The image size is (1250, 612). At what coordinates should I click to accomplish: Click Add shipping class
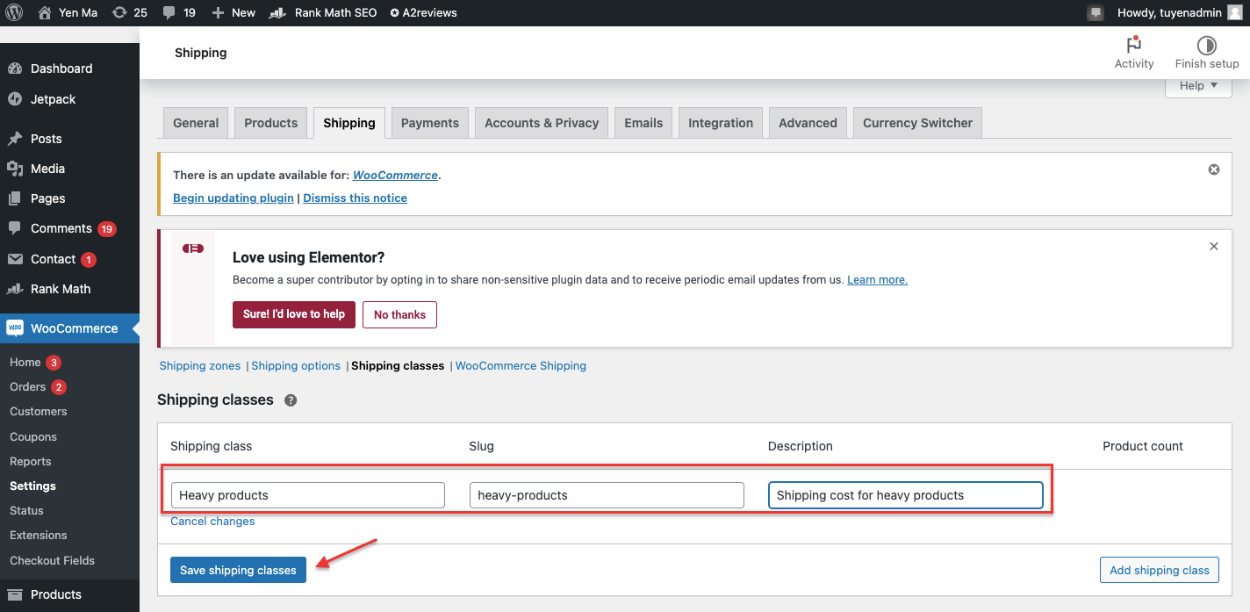(x=1159, y=570)
